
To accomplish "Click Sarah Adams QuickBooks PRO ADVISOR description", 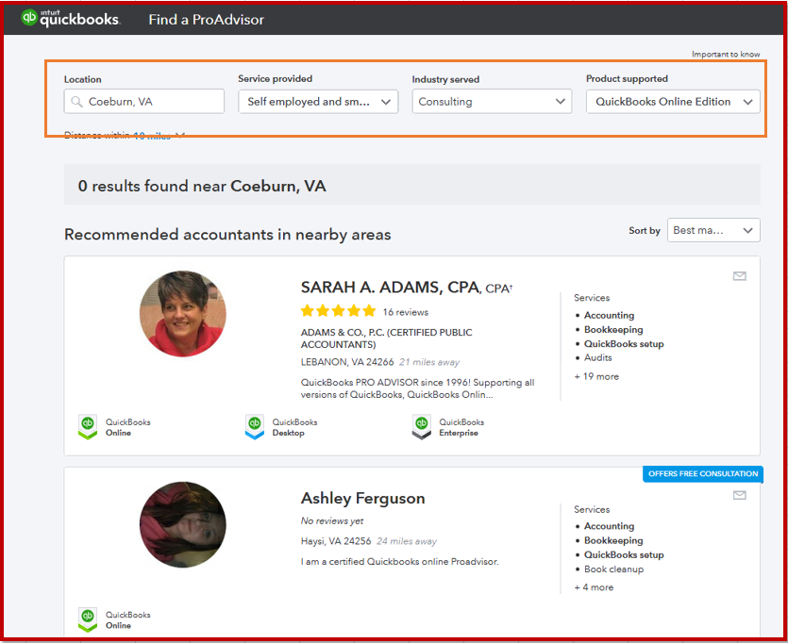I will 418,388.
